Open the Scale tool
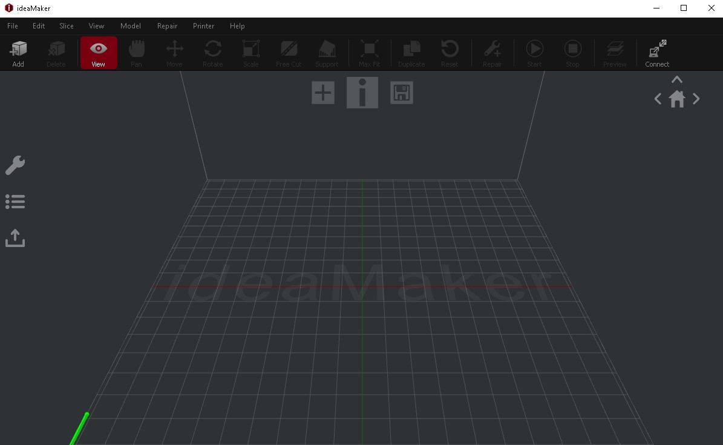The height and width of the screenshot is (445, 723). (250, 52)
